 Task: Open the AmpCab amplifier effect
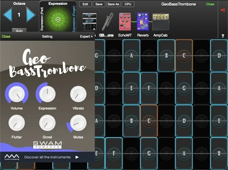pyautogui.click(x=161, y=22)
